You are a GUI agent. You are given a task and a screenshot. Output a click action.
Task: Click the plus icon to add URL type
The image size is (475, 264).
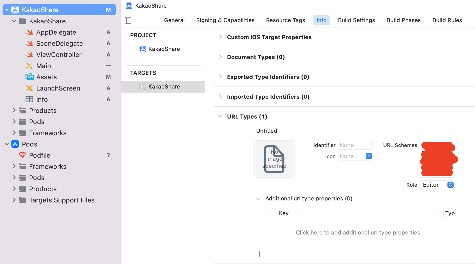(259, 254)
